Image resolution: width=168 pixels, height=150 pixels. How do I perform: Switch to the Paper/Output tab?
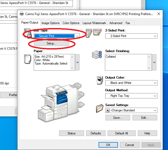point(30,22)
